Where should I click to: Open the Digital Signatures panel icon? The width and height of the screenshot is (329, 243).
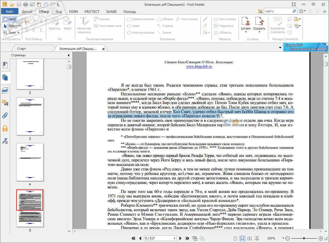[x=5, y=141]
